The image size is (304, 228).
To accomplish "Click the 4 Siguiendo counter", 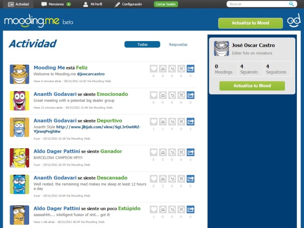I will coord(251,69).
